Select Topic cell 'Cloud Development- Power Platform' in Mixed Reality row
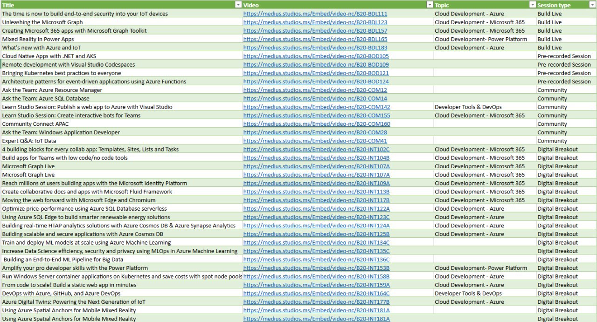 click(485, 39)
